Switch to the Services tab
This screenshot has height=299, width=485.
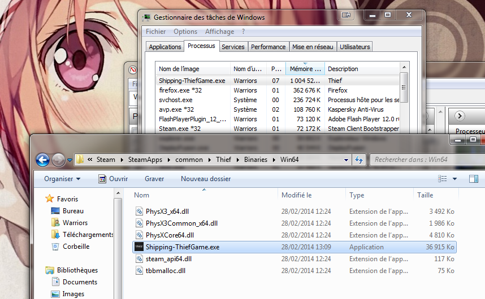[x=233, y=47]
